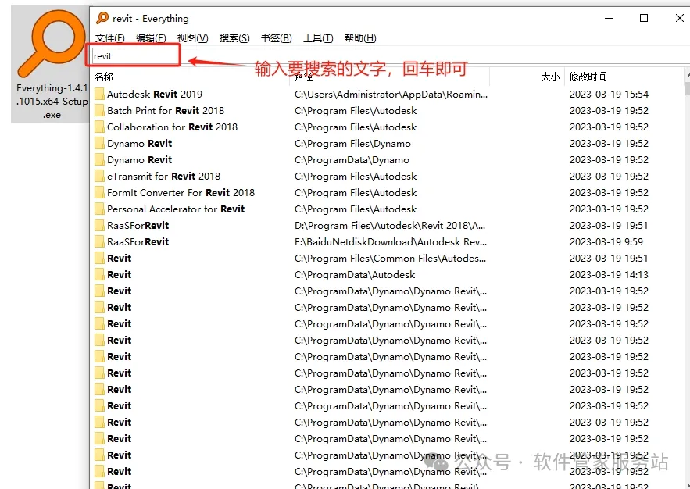The image size is (690, 489).
Task: Click the search box containing revit
Action: (389, 56)
